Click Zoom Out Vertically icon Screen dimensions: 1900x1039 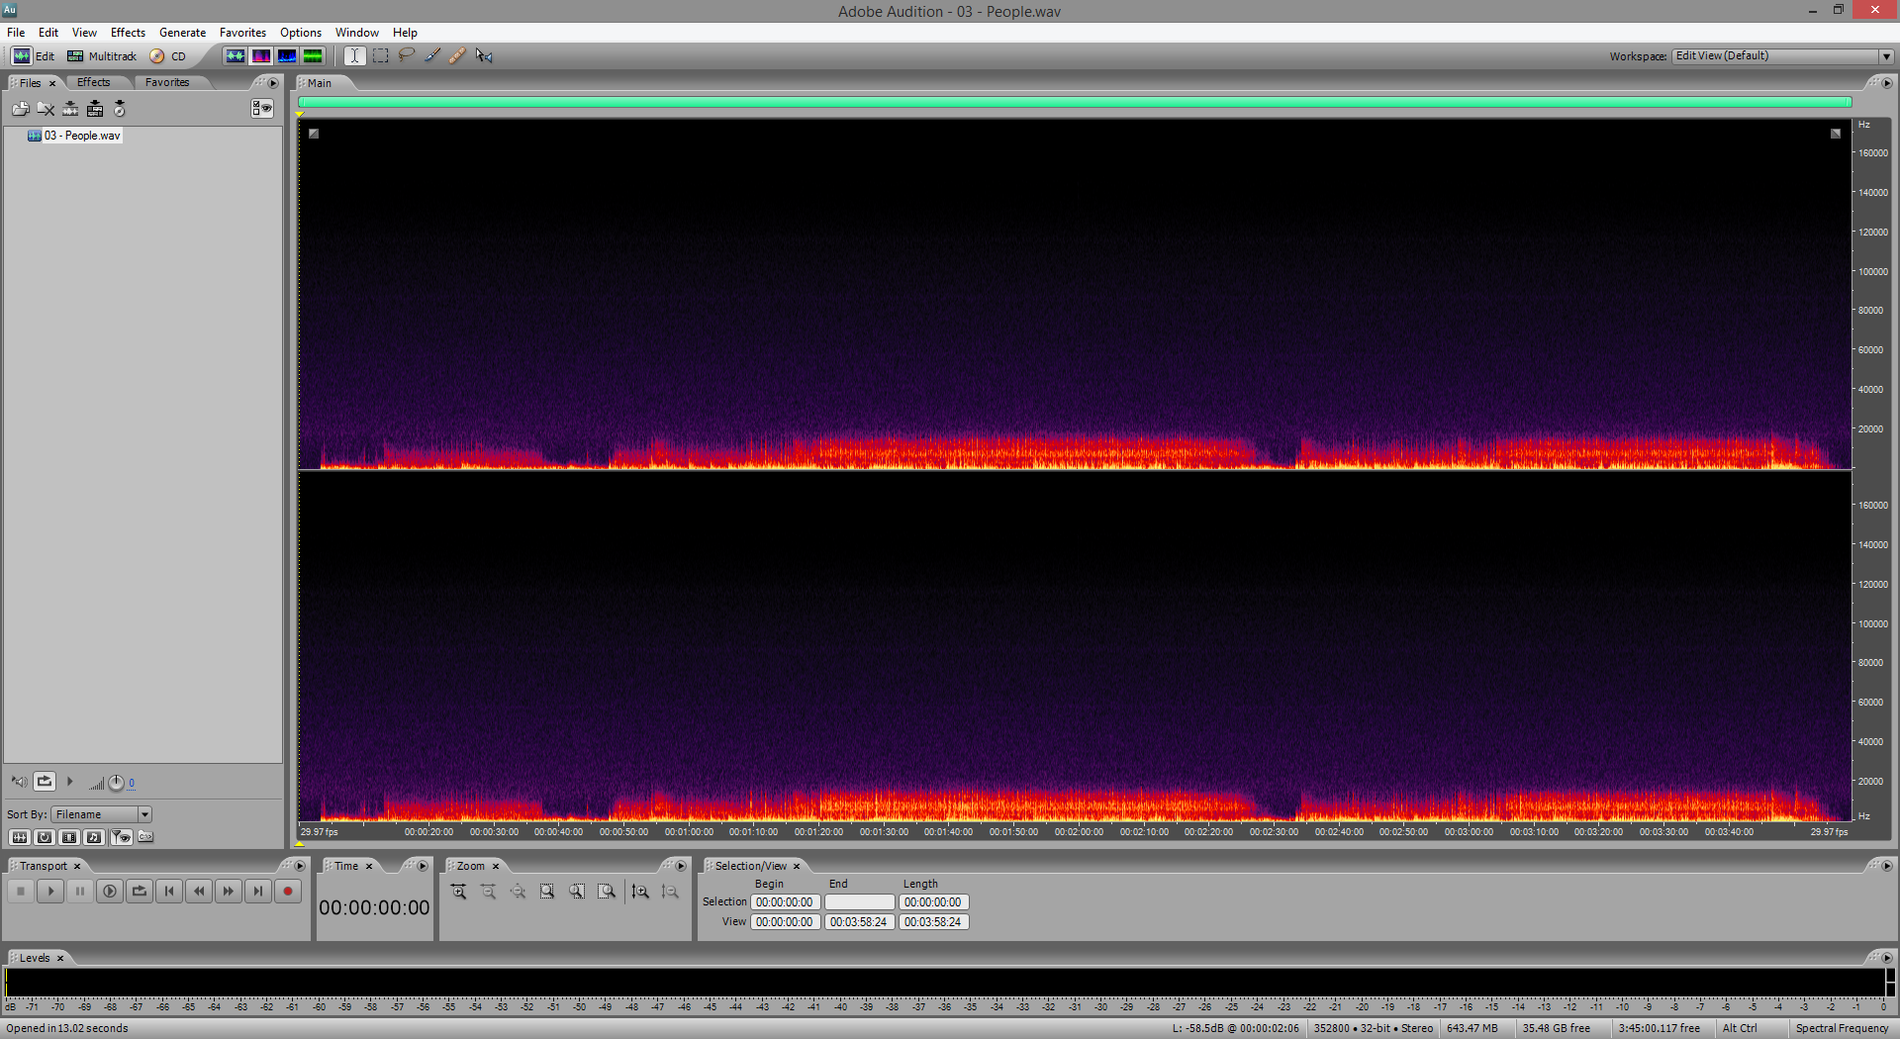670,892
